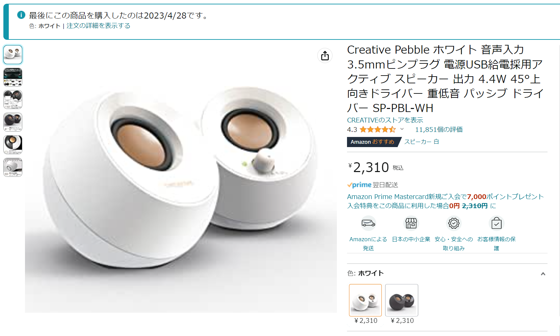Viewport: 560px width, 336px height.
Task: Select the first product thumbnail image
Action: click(13, 55)
